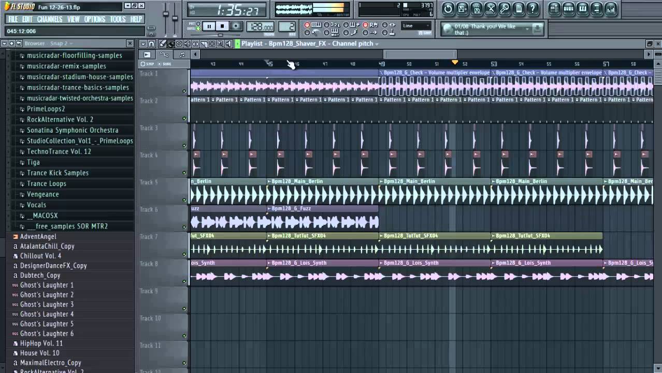
Task: Select the Paint brush tool in Playlist
Action: [171, 44]
